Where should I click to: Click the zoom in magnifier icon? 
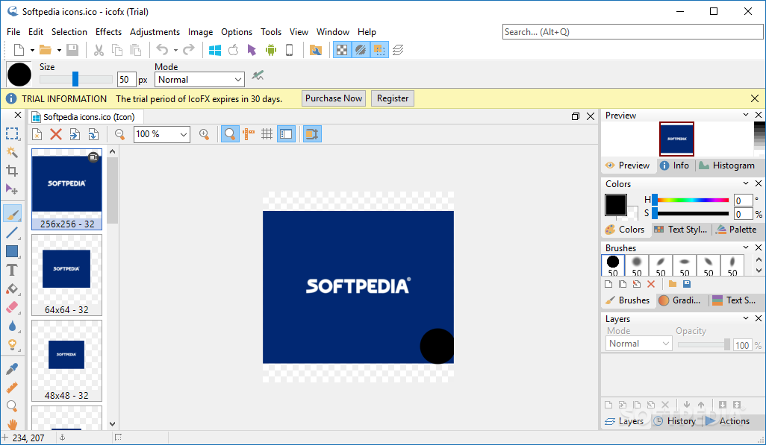(205, 134)
